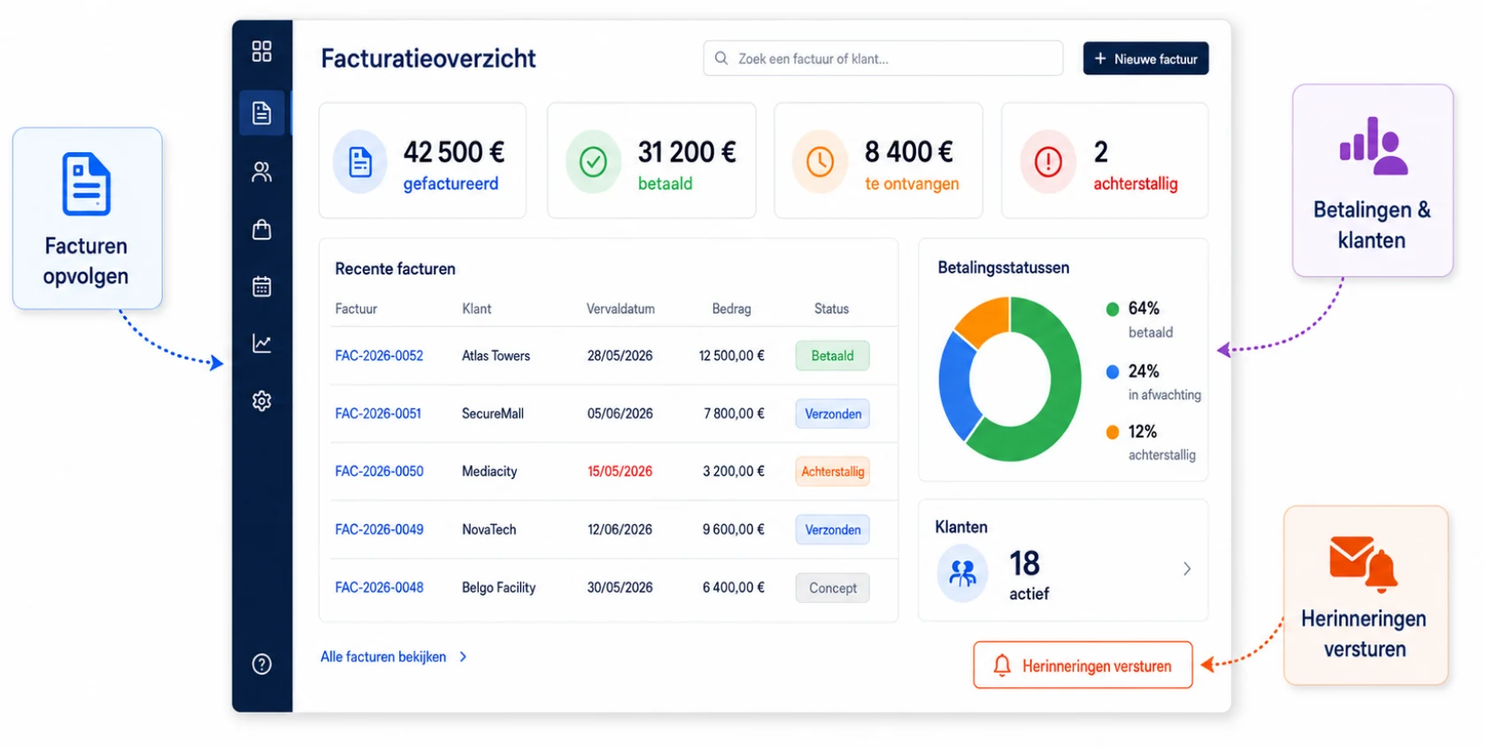The width and height of the screenshot is (1487, 749).
Task: Click the Achterstallig status badge
Action: (x=832, y=472)
